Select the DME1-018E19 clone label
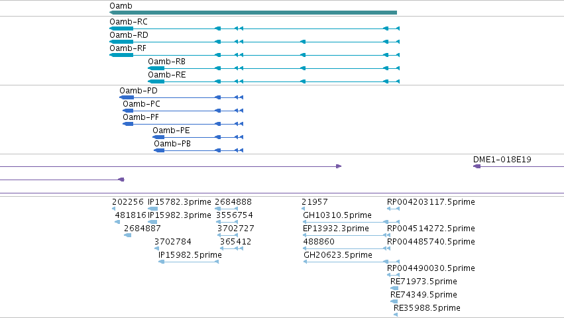 click(502, 160)
